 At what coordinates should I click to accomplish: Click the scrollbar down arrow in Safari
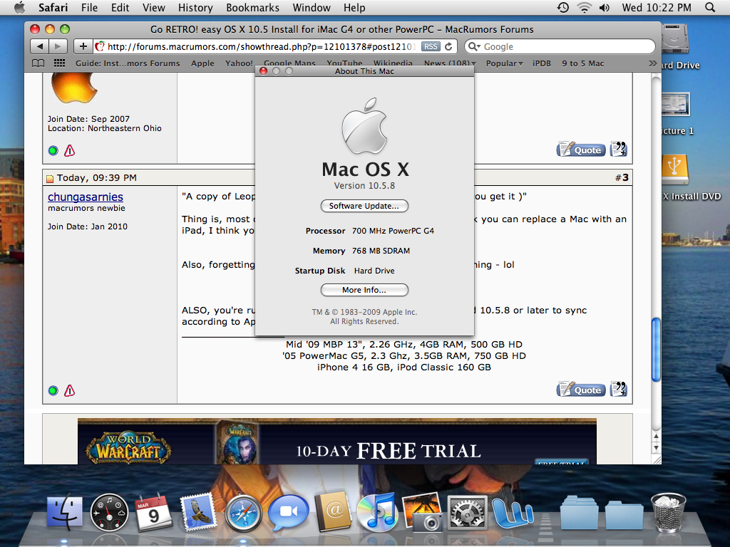656,449
